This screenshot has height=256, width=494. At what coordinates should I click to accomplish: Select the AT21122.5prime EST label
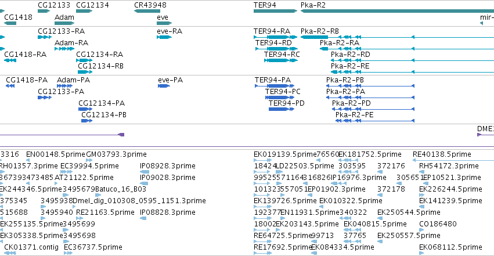(x=84, y=178)
